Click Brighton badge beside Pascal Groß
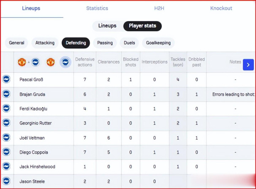Screen dimensions: 256x189 [6, 79]
